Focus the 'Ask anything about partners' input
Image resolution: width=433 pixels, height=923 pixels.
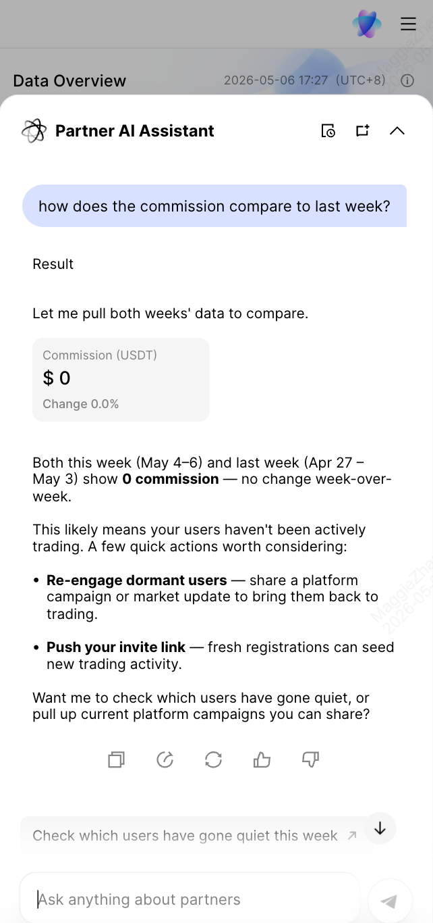coord(190,899)
